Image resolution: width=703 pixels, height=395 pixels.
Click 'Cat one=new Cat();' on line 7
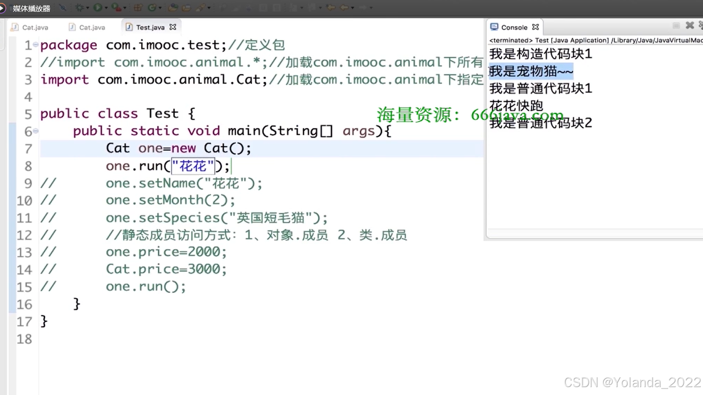178,148
